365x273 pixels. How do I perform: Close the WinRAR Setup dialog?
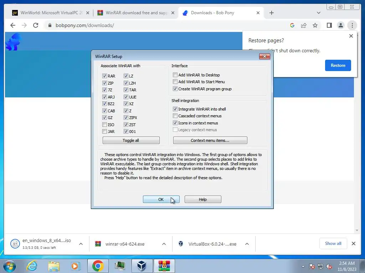click(x=264, y=57)
